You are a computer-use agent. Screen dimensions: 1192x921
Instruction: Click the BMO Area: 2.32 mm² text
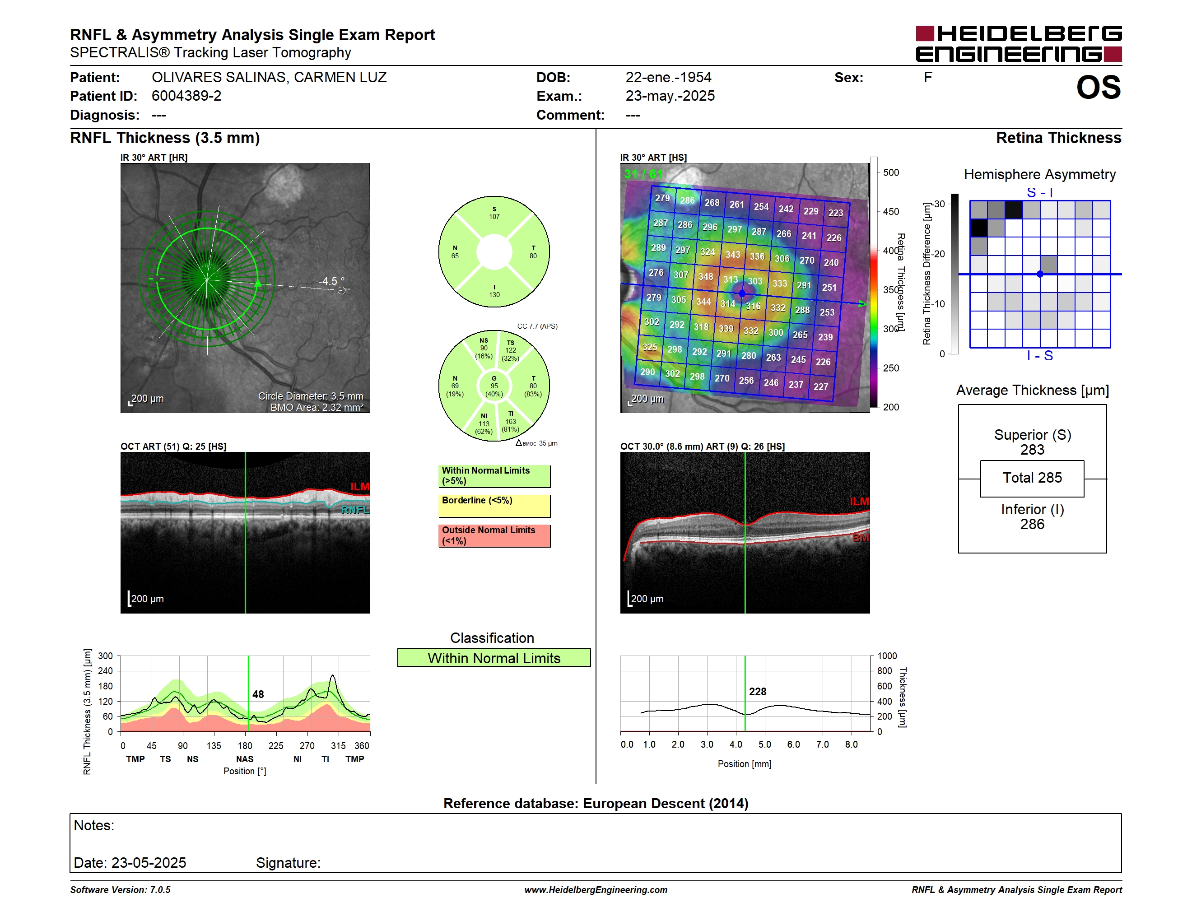317,407
